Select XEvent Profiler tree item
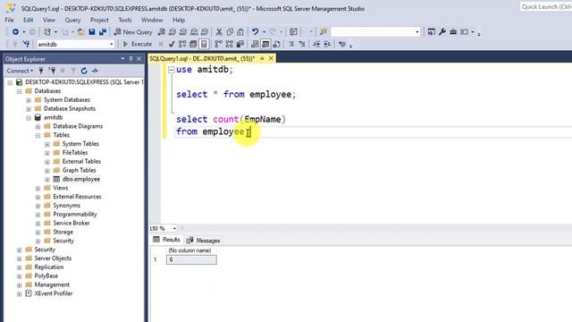This screenshot has height=322, width=572. coord(54,293)
